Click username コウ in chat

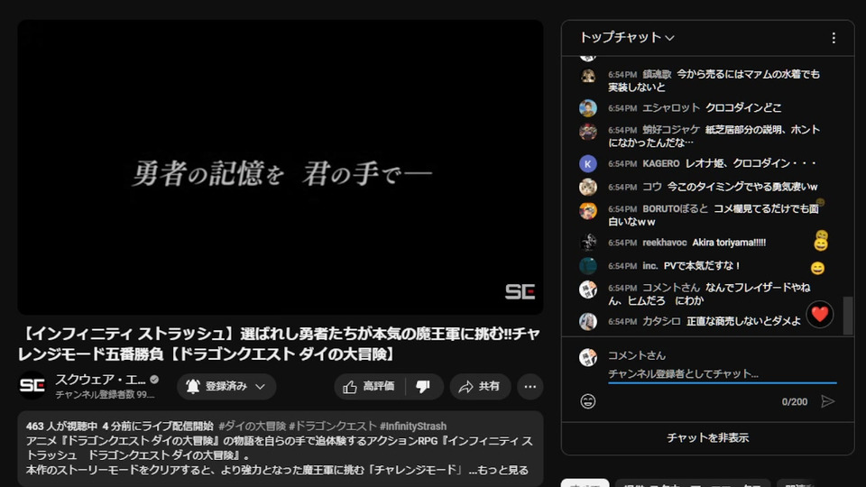click(651, 188)
